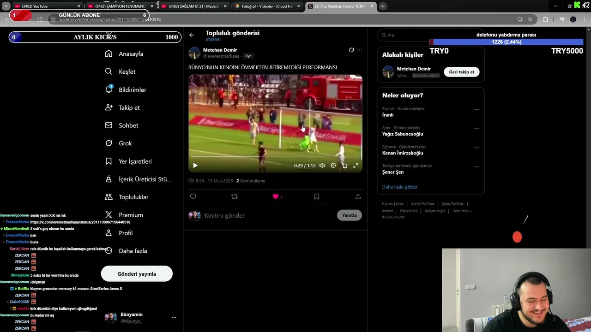
Task: Switch to iCloud Fotoğraf tab
Action: (266, 6)
